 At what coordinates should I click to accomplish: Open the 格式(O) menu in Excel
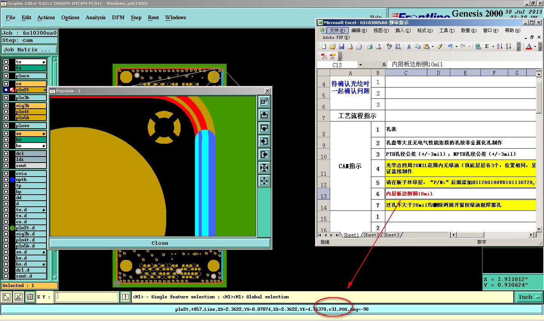[x=425, y=31]
